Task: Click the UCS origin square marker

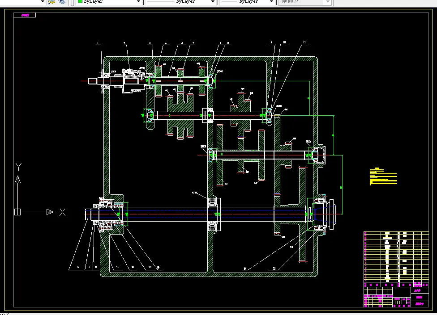Action: (x=17, y=212)
